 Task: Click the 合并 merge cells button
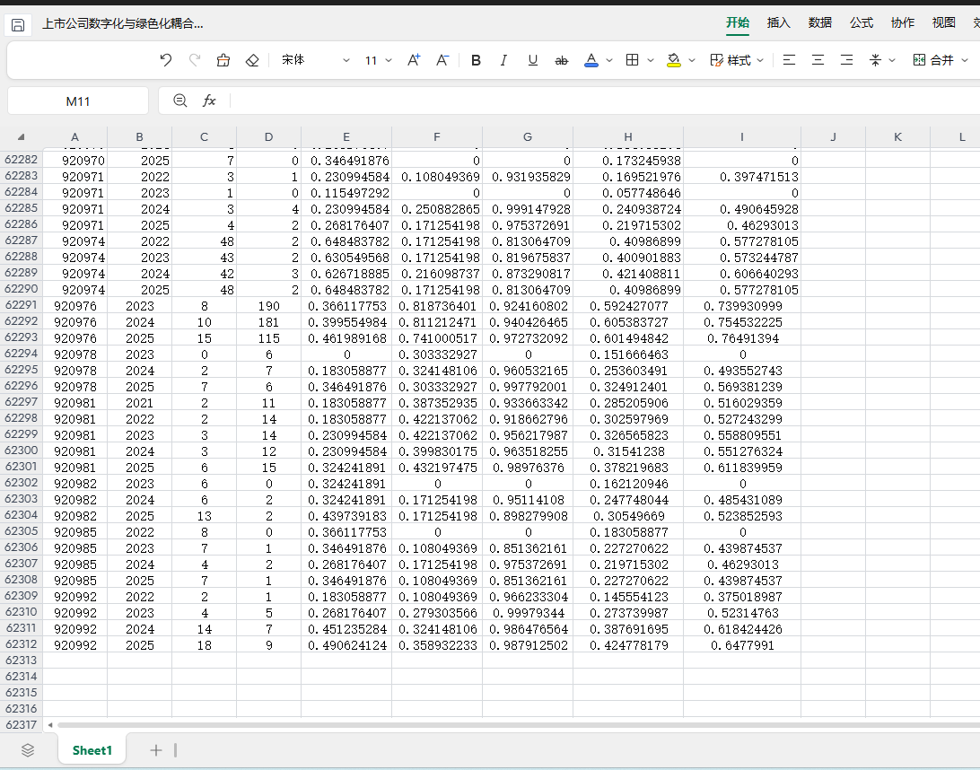(933, 60)
